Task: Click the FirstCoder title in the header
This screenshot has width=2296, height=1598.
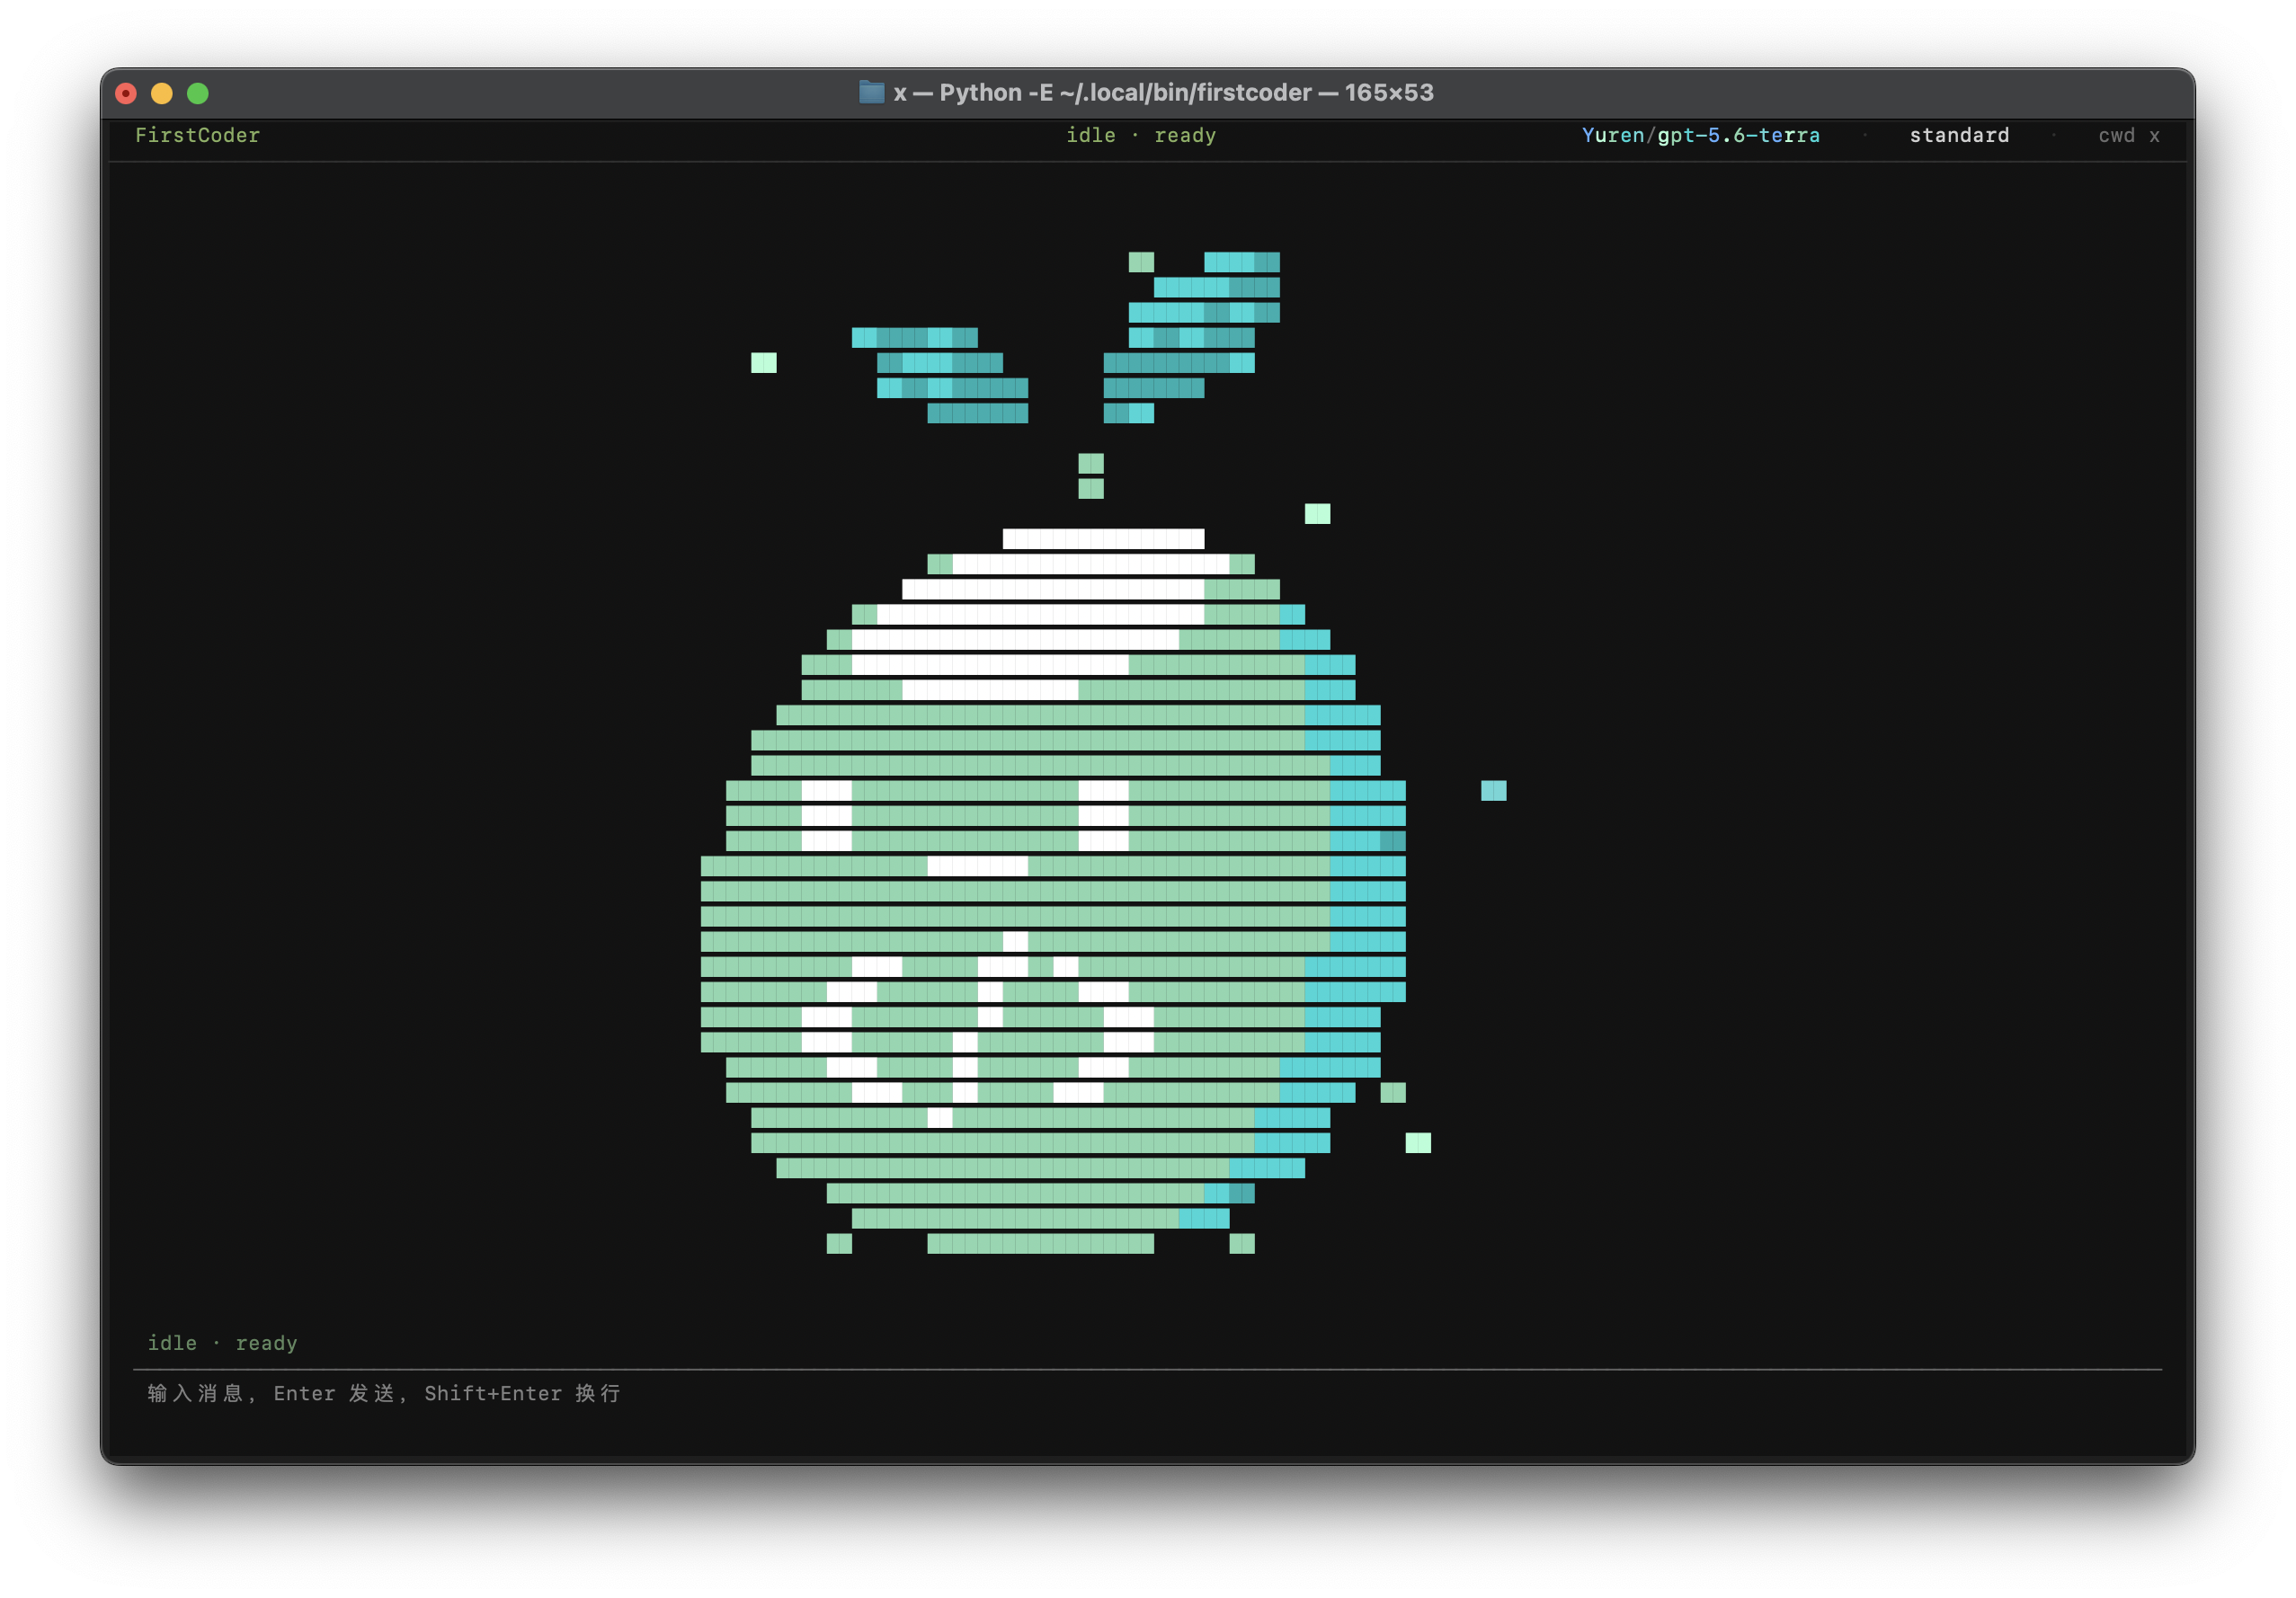Action: [197, 135]
